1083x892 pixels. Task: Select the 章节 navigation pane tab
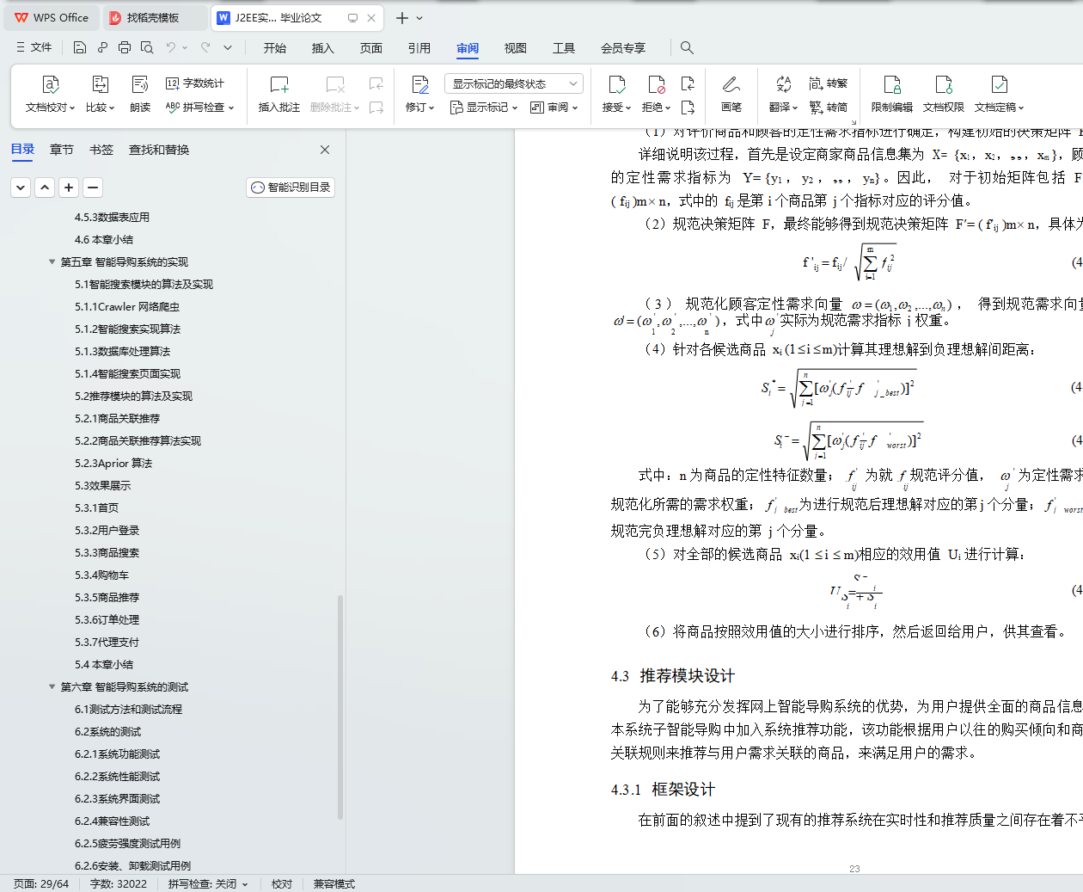(x=62, y=150)
